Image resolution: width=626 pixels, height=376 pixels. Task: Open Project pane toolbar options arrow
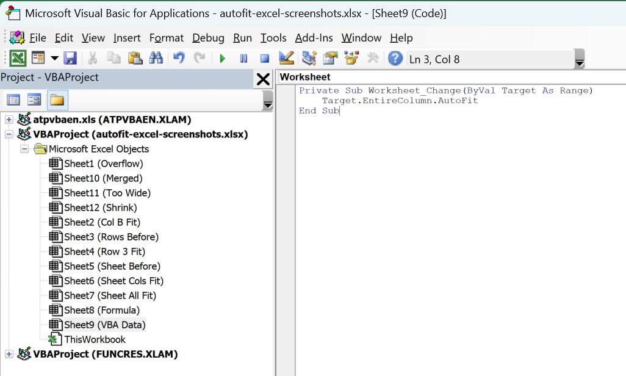tap(268, 100)
